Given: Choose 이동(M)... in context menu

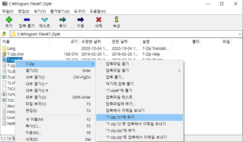Looking at the screenshot, I should click(x=55, y=133).
